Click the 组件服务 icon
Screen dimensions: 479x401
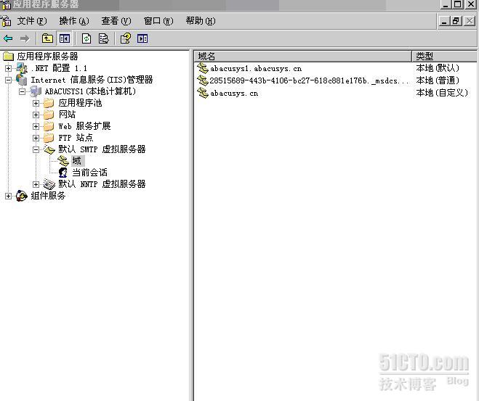pos(22,196)
